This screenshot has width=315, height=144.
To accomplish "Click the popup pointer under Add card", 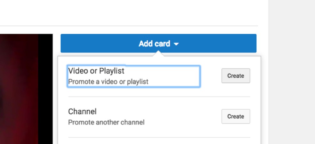I will (x=158, y=54).
